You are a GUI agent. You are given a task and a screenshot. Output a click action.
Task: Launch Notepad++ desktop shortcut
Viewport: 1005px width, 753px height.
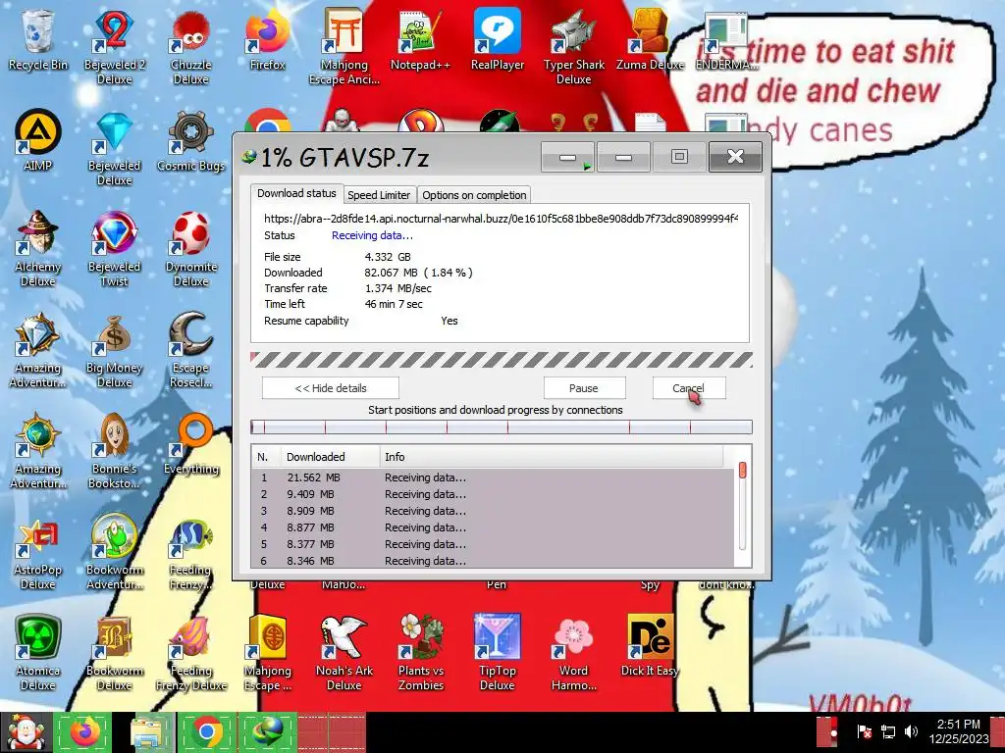point(420,39)
